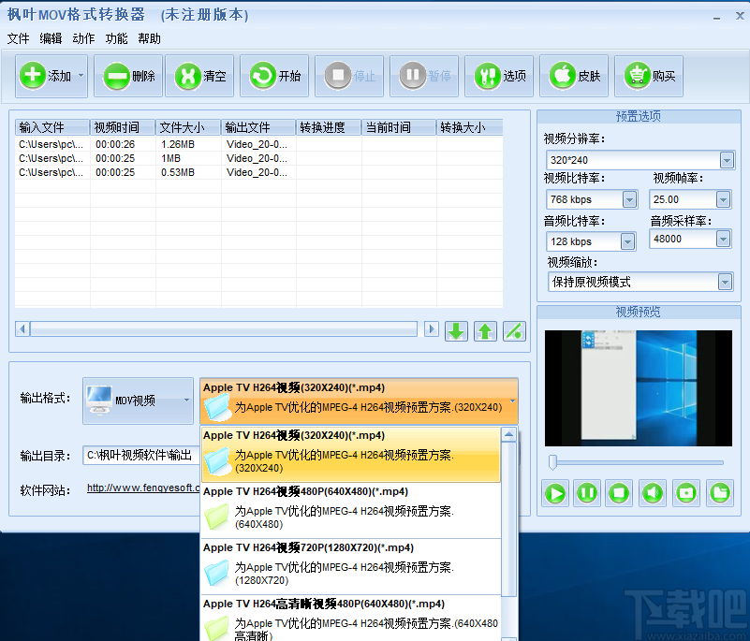Viewport: 750px width, 641px height.
Task: Click the video preview seek slider handle
Action: (553, 462)
